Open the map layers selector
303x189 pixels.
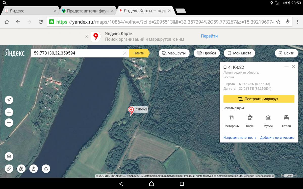pyautogui.click(x=9, y=156)
